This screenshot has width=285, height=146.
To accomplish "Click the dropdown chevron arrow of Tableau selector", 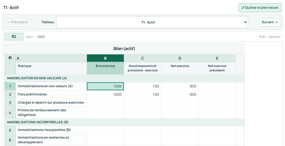I will click(x=245, y=22).
